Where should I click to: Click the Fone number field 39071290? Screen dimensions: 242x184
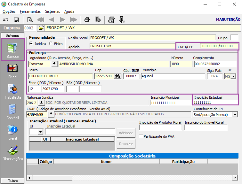coord(53,89)
